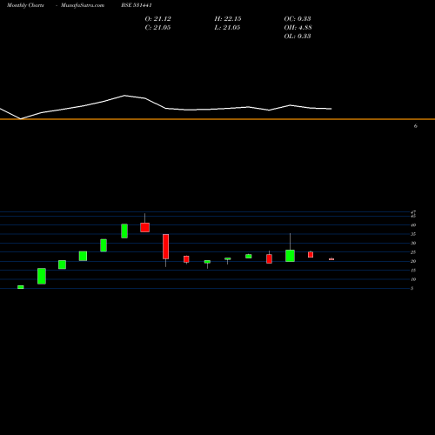Click the 40 price axis label
This screenshot has width=435, height=435.
[413, 225]
